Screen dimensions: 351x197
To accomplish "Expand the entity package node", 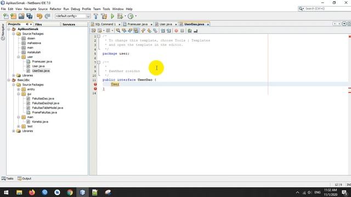I will [19, 89].
